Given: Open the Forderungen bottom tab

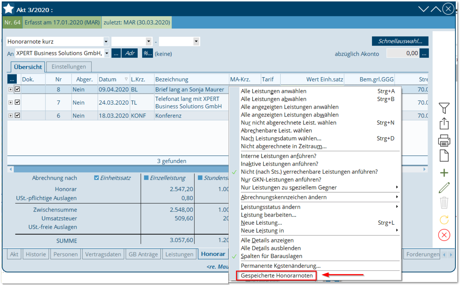Looking at the screenshot, I should pyautogui.click(x=423, y=254).
